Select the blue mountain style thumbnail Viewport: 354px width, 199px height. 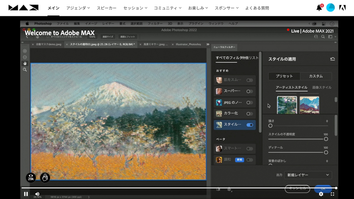pos(309,105)
